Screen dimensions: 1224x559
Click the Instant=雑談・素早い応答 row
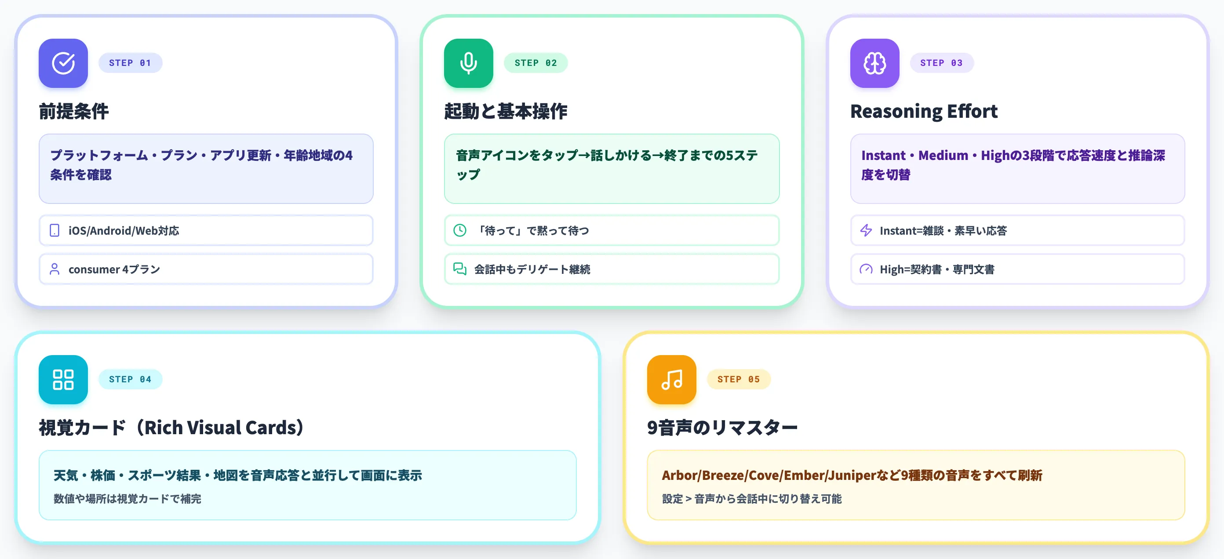(1017, 230)
